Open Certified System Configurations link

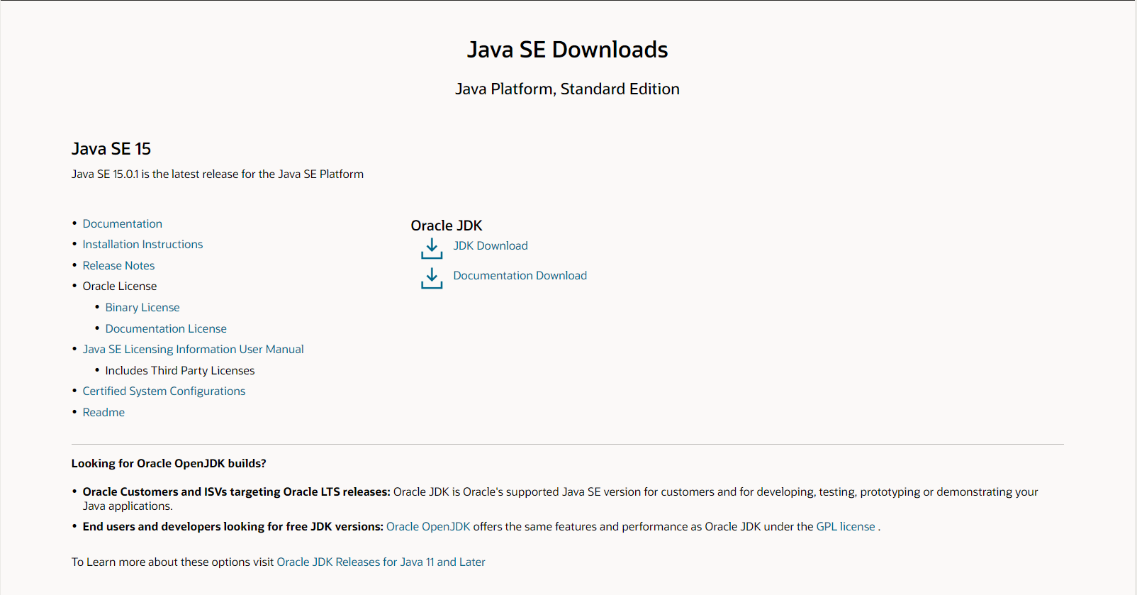click(164, 391)
